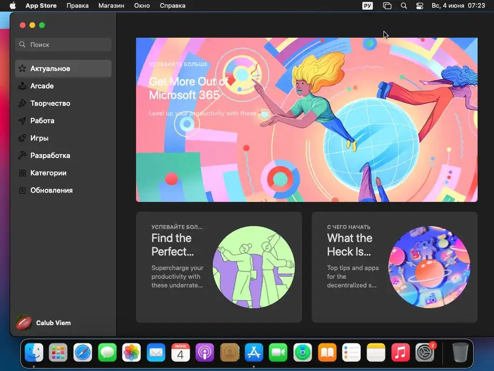
Task: Open the What the Heck Is… story card
Action: [395, 267]
